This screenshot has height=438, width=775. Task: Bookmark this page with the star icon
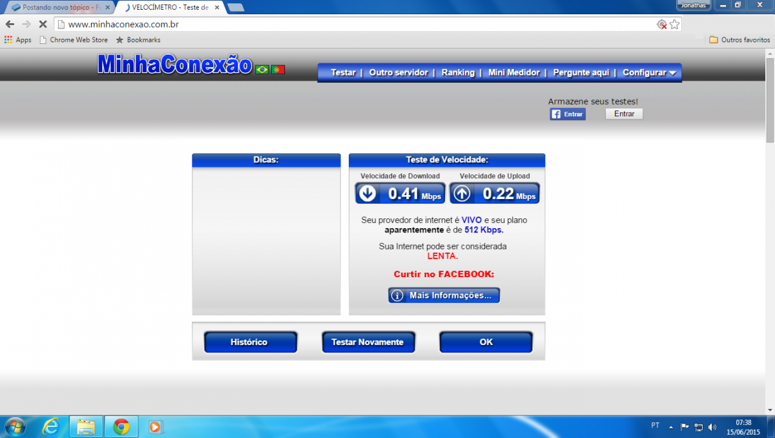tap(674, 25)
